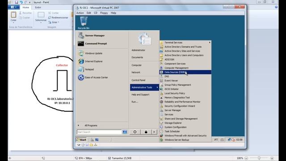Open Group Policy Management
This screenshot has height=161, width=286.
click(x=185, y=85)
